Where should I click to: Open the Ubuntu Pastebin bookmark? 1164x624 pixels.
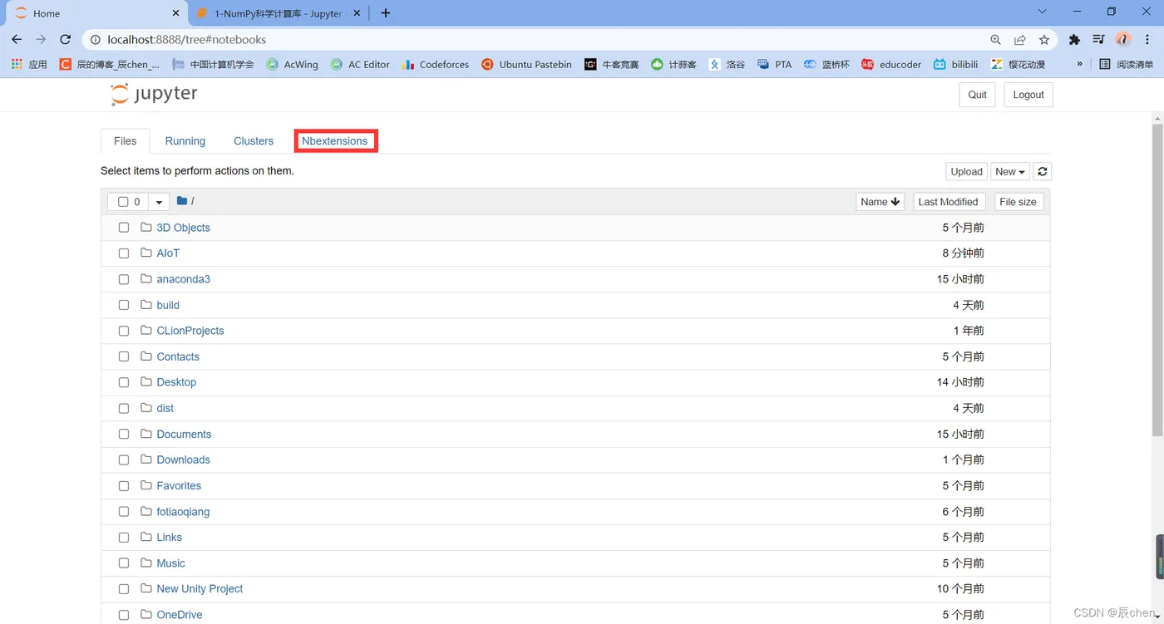pos(526,64)
